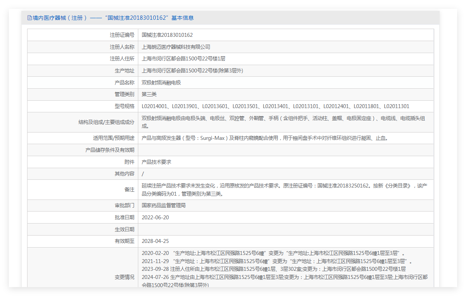
Task: Click approval department 国家药品监督管理局
Action: [x=163, y=205]
